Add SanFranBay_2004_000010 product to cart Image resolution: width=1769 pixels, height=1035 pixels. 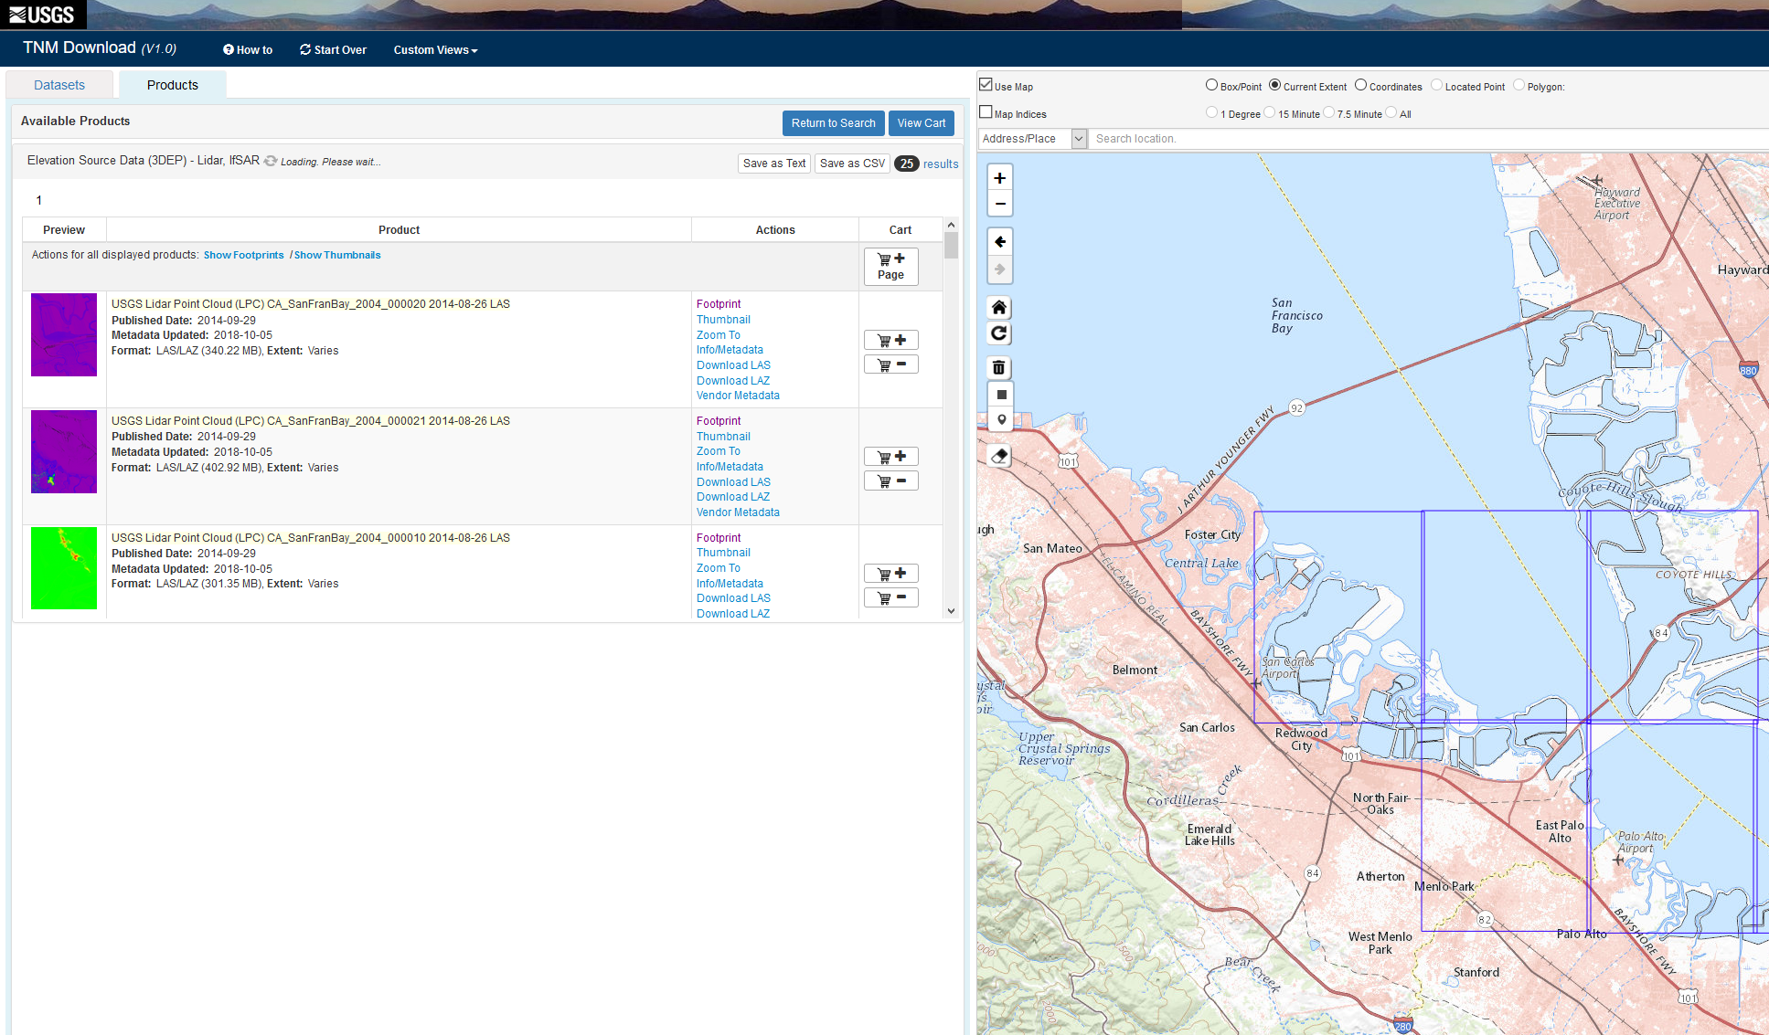pos(891,574)
